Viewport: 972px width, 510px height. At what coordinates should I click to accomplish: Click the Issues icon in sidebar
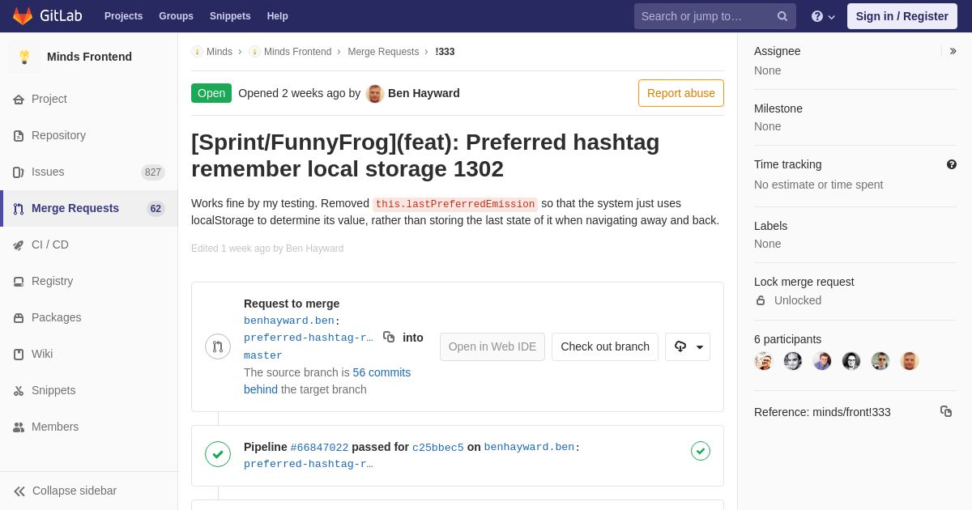click(19, 172)
